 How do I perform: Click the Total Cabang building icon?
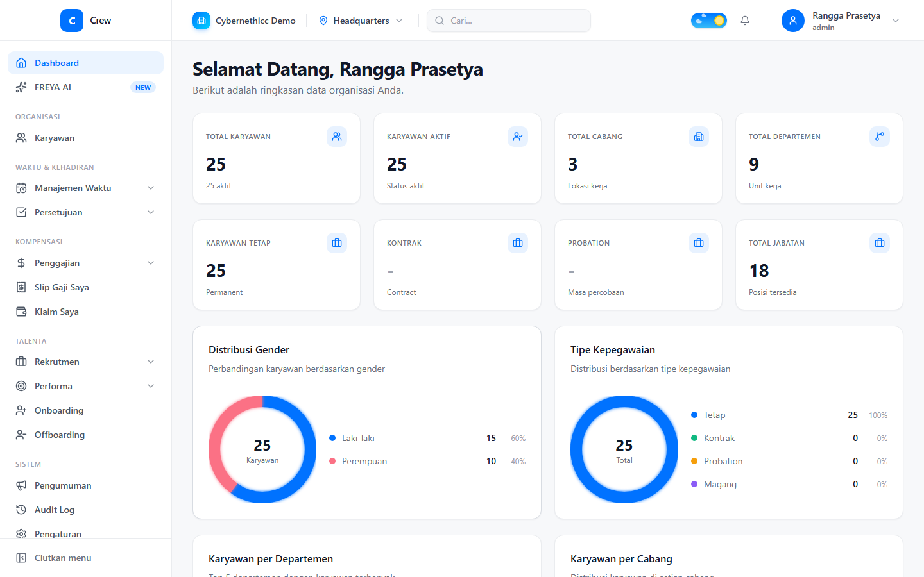tap(699, 137)
